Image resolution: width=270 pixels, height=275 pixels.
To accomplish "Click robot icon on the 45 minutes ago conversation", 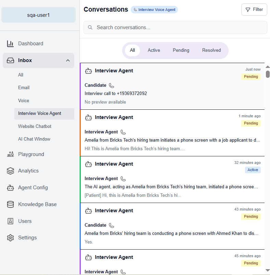I will point(88,258).
